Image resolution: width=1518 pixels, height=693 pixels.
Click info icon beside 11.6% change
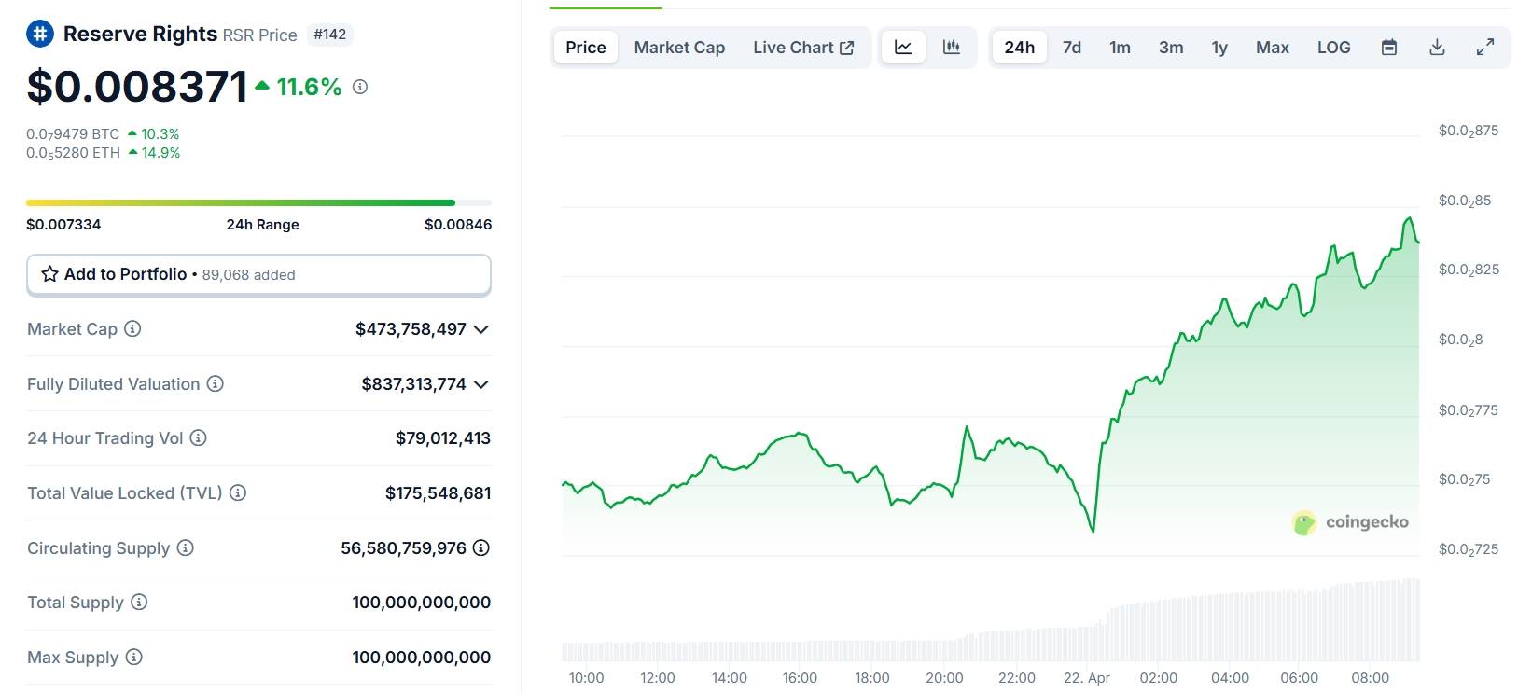[360, 87]
